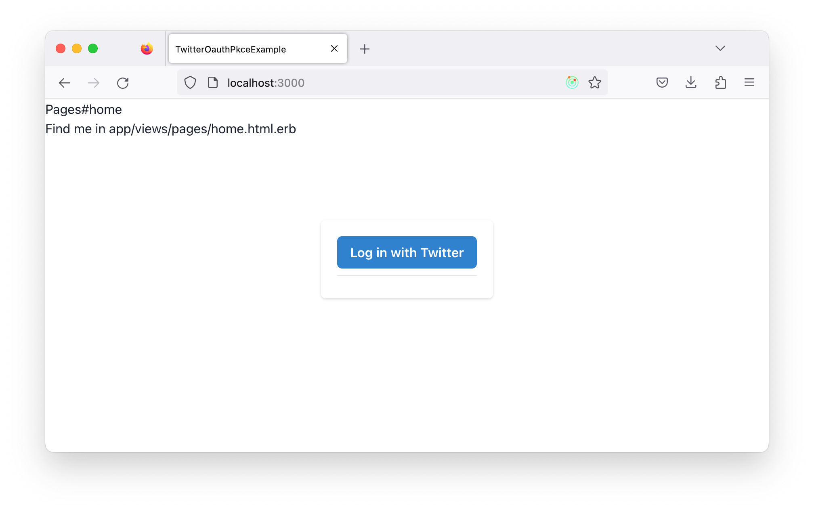Click the close tab X button

pos(334,48)
